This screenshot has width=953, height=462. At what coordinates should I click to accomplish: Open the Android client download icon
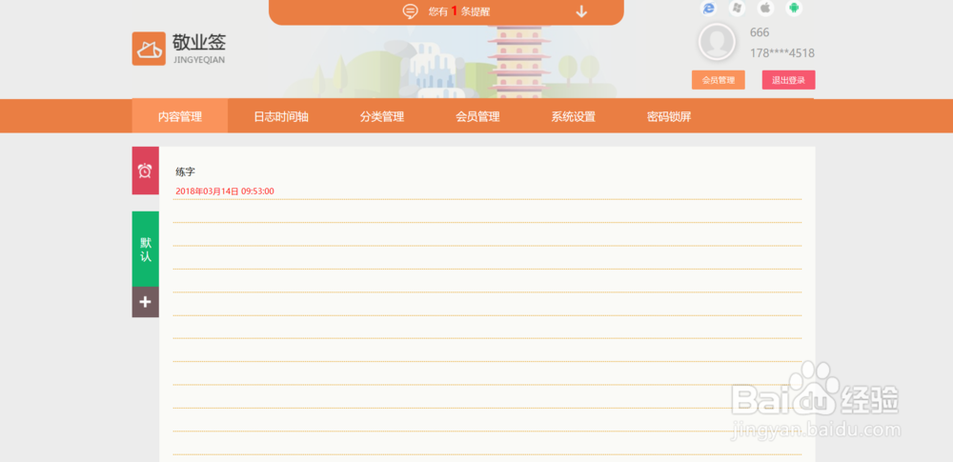[x=794, y=8]
